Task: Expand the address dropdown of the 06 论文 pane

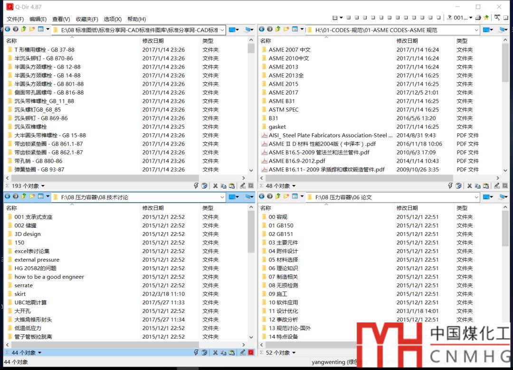Action: point(476,197)
